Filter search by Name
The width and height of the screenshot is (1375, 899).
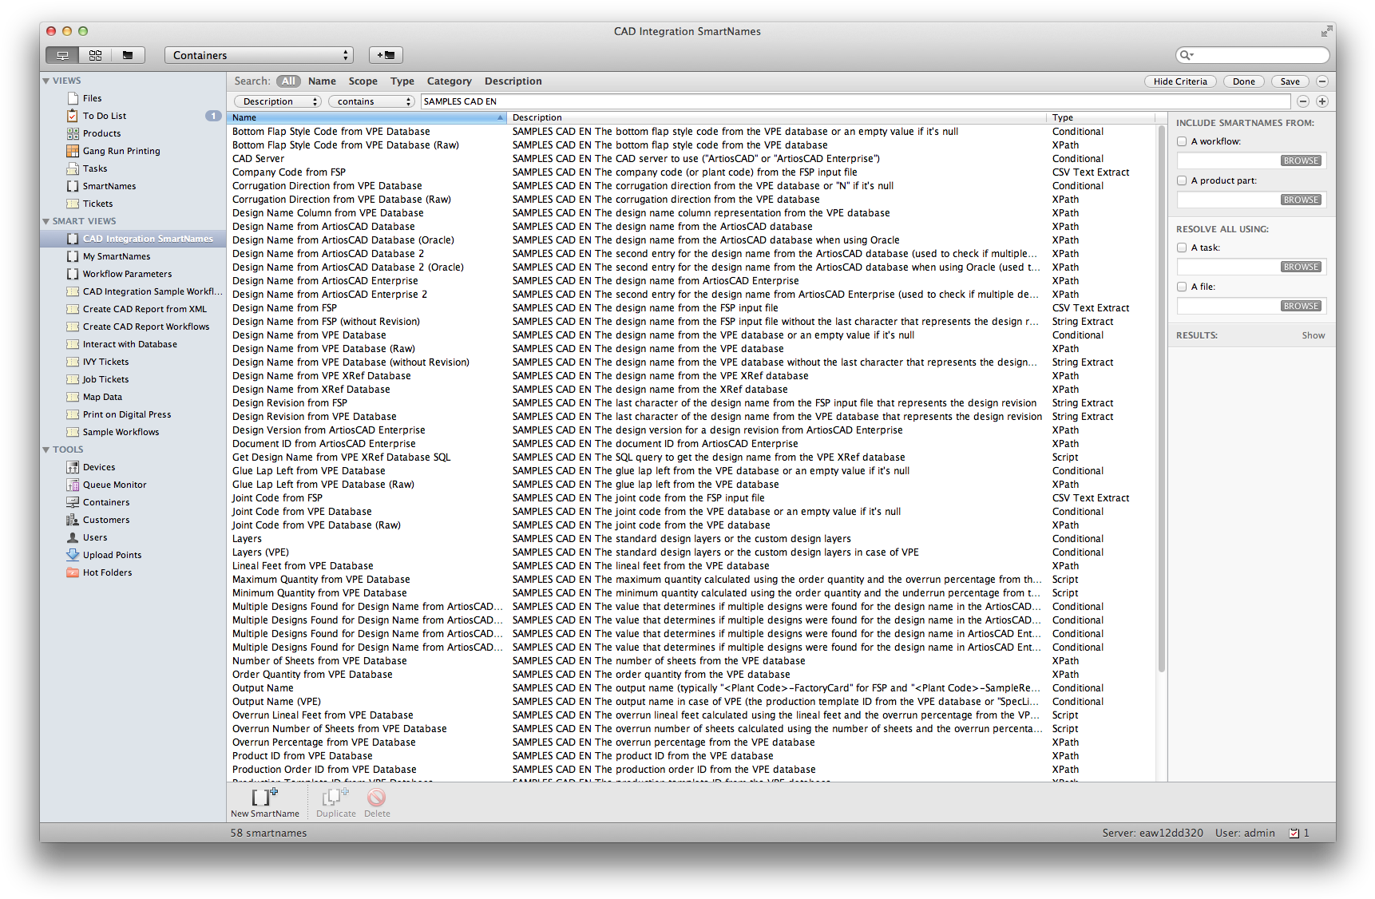tap(321, 81)
